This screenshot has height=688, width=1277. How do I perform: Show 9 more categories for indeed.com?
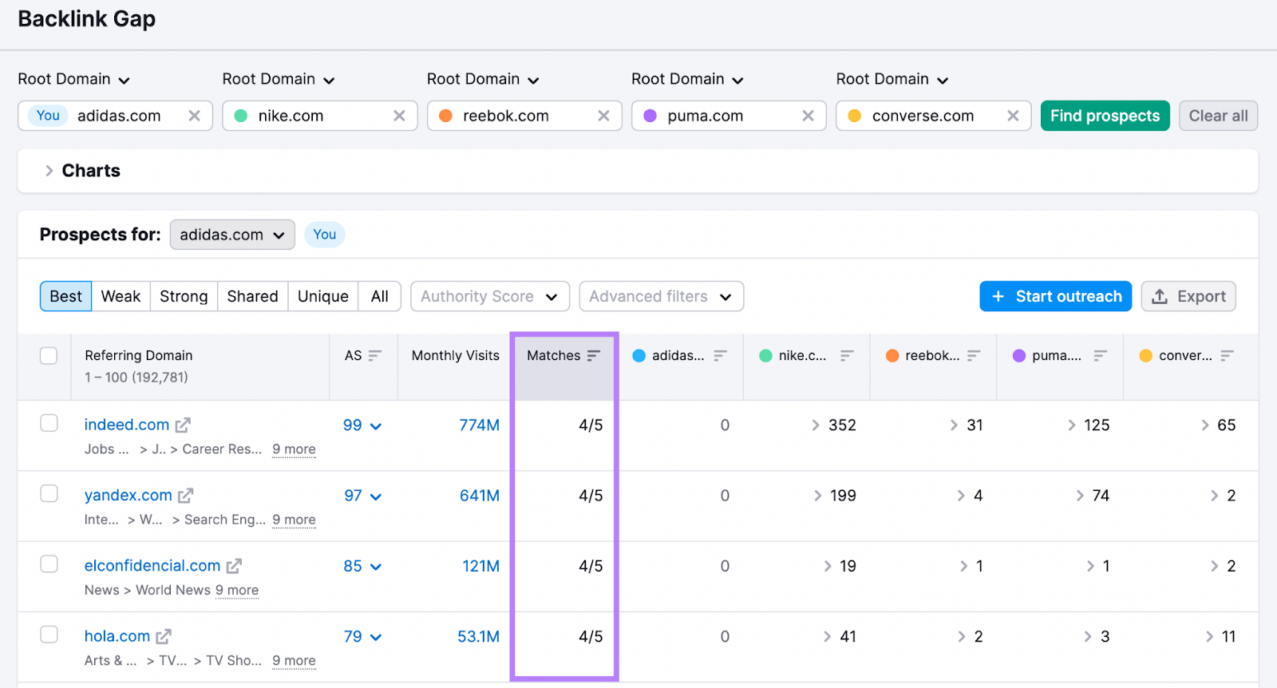[294, 449]
